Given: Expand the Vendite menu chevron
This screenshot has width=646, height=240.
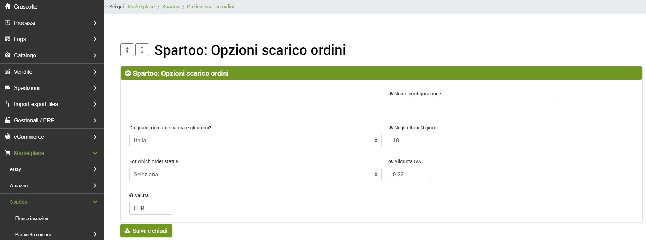Looking at the screenshot, I should (x=95, y=72).
